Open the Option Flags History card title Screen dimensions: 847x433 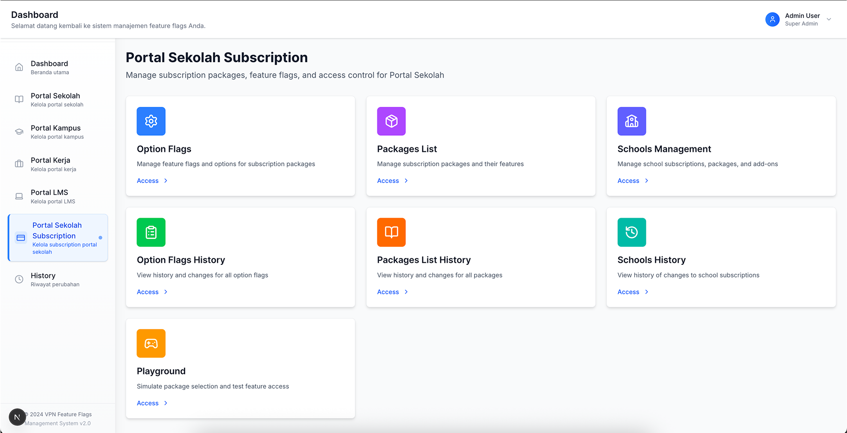click(181, 260)
